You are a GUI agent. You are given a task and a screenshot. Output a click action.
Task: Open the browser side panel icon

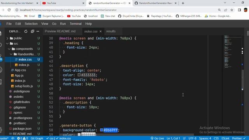pos(239,10)
